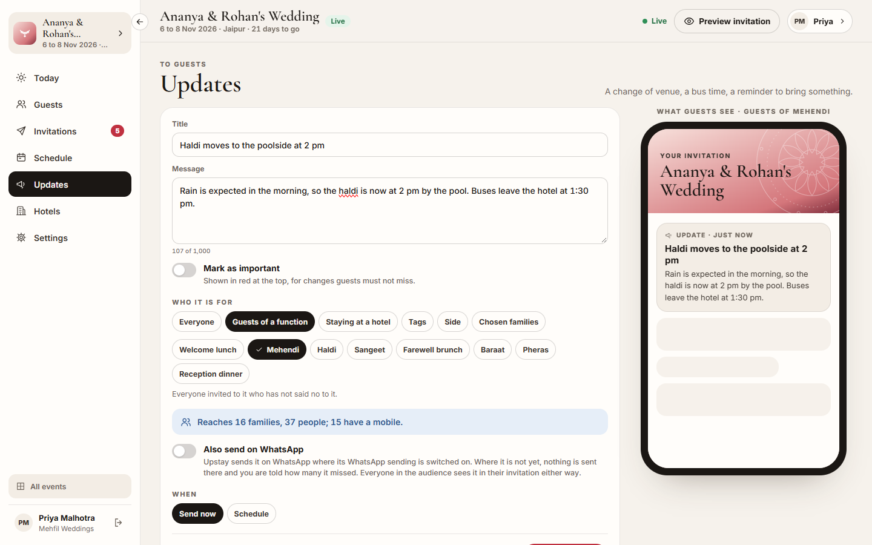
Task: Open All events list
Action: tap(70, 486)
